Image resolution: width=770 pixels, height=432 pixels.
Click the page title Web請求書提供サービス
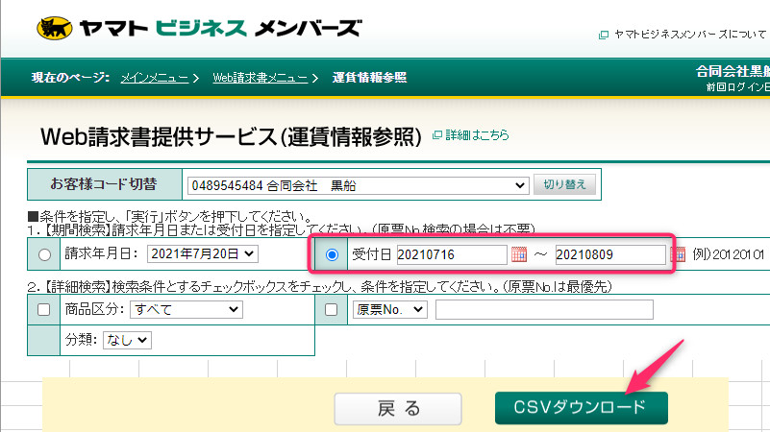[232, 137]
